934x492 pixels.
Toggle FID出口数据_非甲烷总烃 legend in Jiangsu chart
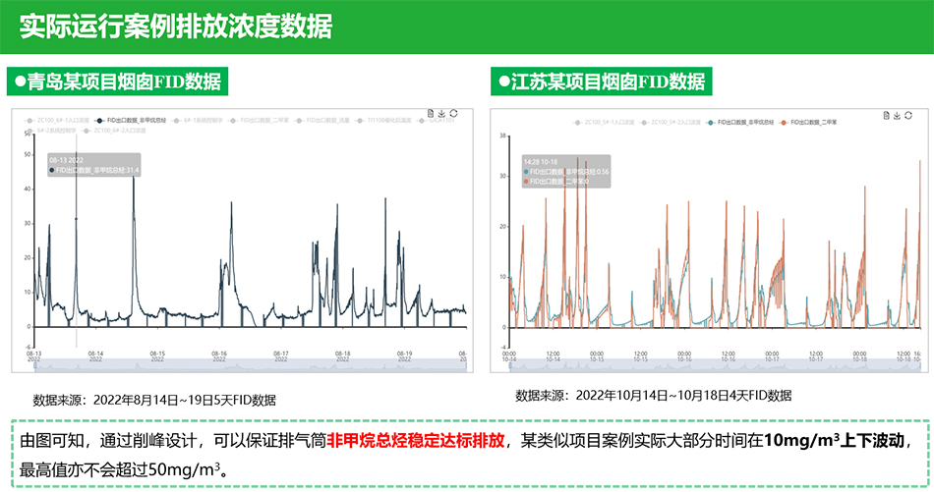(x=739, y=123)
